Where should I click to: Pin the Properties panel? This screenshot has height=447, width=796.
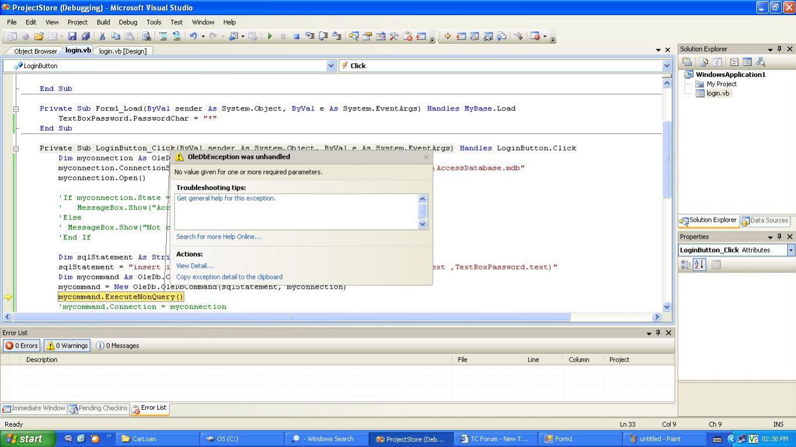click(780, 237)
